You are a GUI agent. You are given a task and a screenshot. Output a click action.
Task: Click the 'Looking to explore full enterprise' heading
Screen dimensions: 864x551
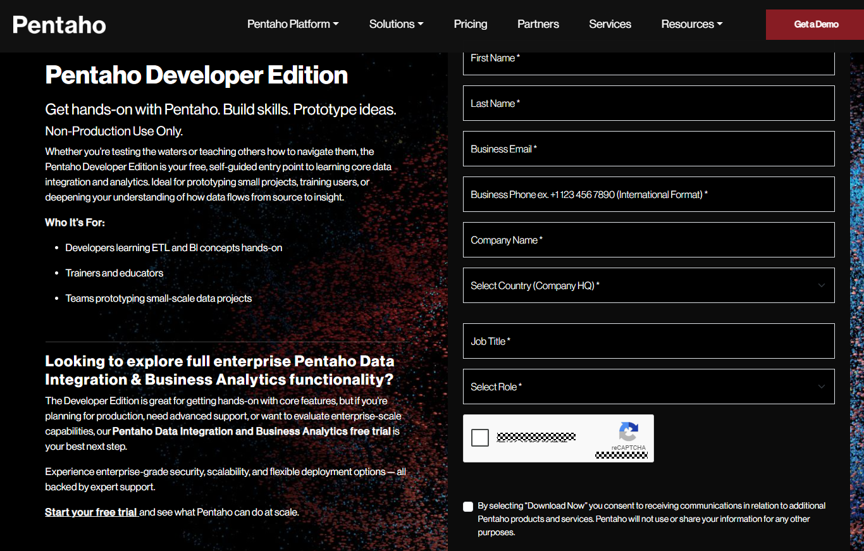[219, 370]
